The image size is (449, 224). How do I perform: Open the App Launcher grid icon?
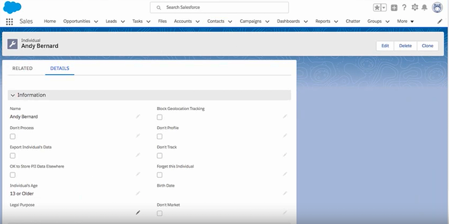point(9,21)
